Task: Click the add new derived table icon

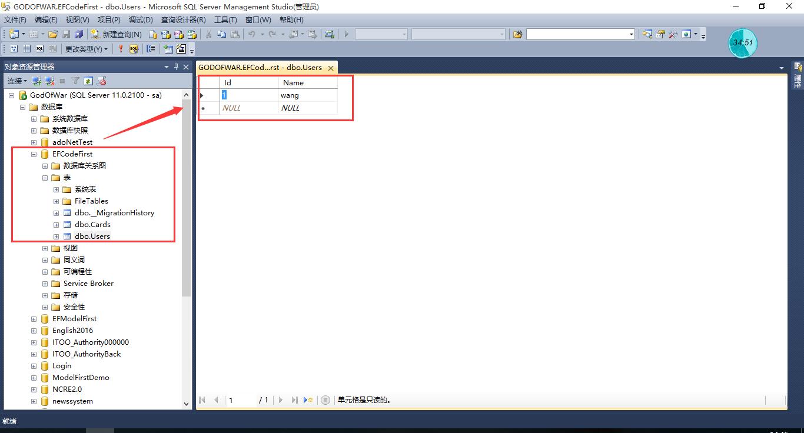Action: [x=181, y=49]
